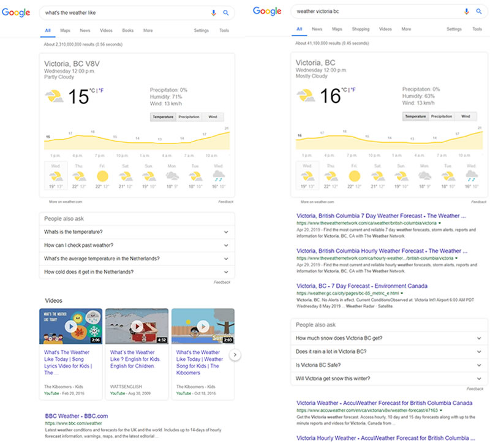The width and height of the screenshot is (490, 443).
Task: Open BBC Weather - BBC.com result
Action: point(77,416)
